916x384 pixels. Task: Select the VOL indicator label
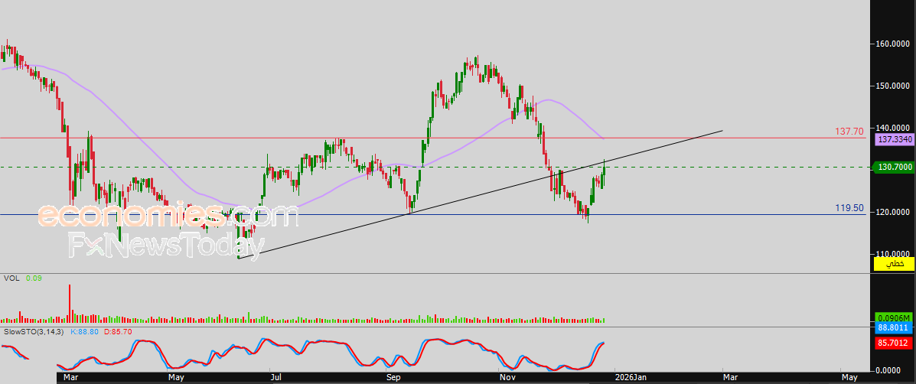(11, 279)
